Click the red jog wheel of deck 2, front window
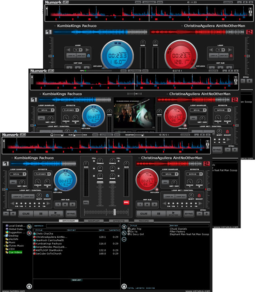This screenshot has width=255, height=292. [x=147, y=180]
